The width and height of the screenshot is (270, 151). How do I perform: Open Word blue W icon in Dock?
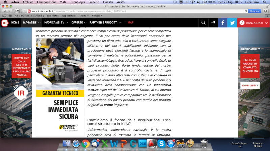[114, 144]
